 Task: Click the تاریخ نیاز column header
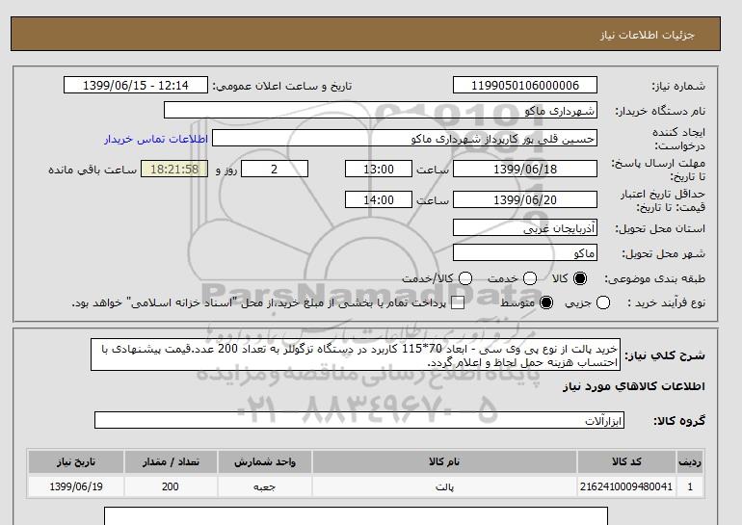76,461
